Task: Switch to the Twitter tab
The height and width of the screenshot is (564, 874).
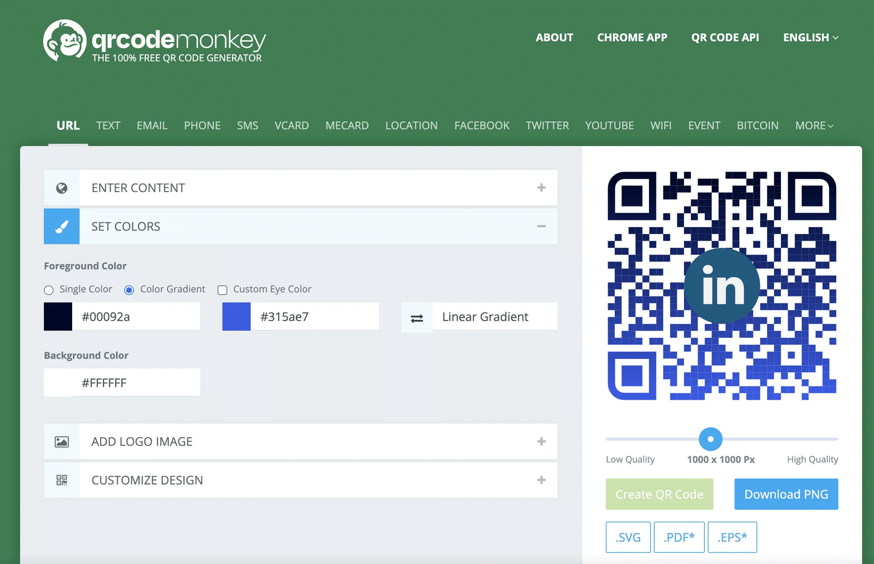Action: click(x=547, y=126)
